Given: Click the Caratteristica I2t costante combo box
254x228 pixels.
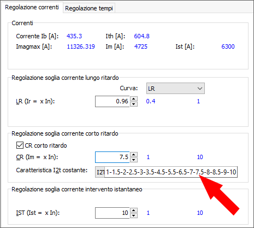Looking at the screenshot, I should tap(100, 172).
